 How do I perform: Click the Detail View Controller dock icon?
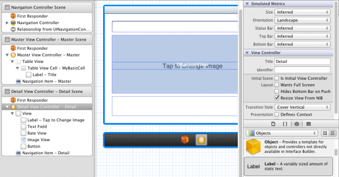pos(201,140)
